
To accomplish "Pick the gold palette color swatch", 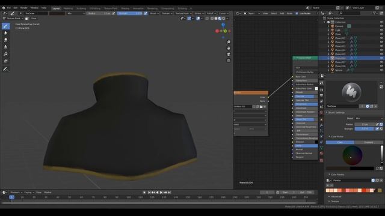I will (x=380, y=190).
